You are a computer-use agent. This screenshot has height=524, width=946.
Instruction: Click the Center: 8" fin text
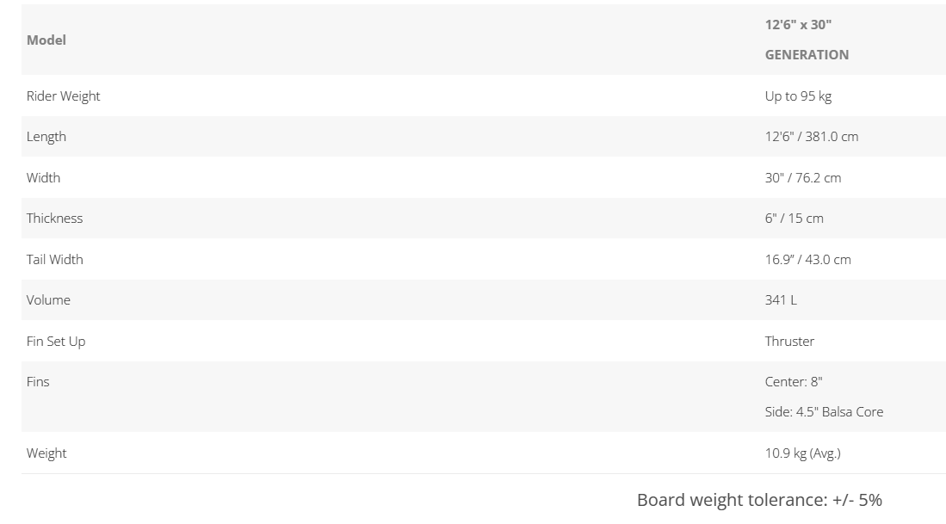point(794,381)
